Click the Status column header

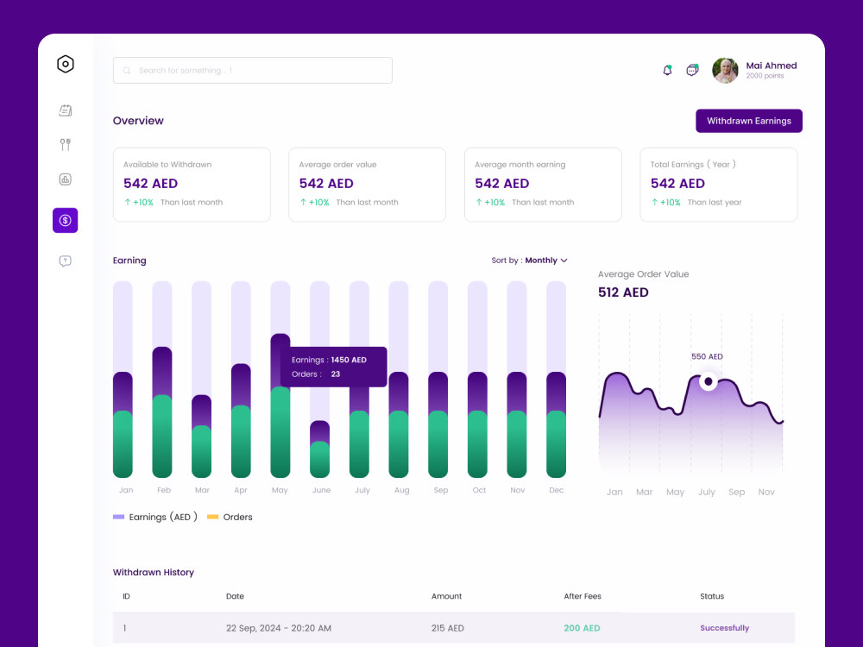pyautogui.click(x=712, y=596)
